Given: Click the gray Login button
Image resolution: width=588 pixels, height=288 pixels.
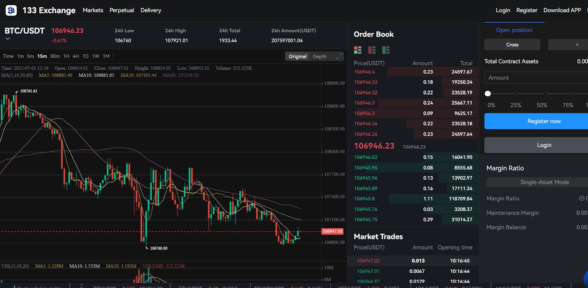Looking at the screenshot, I should tap(536, 145).
